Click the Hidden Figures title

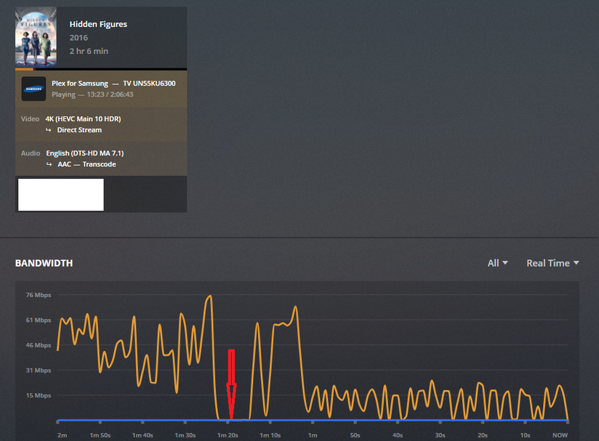[98, 24]
